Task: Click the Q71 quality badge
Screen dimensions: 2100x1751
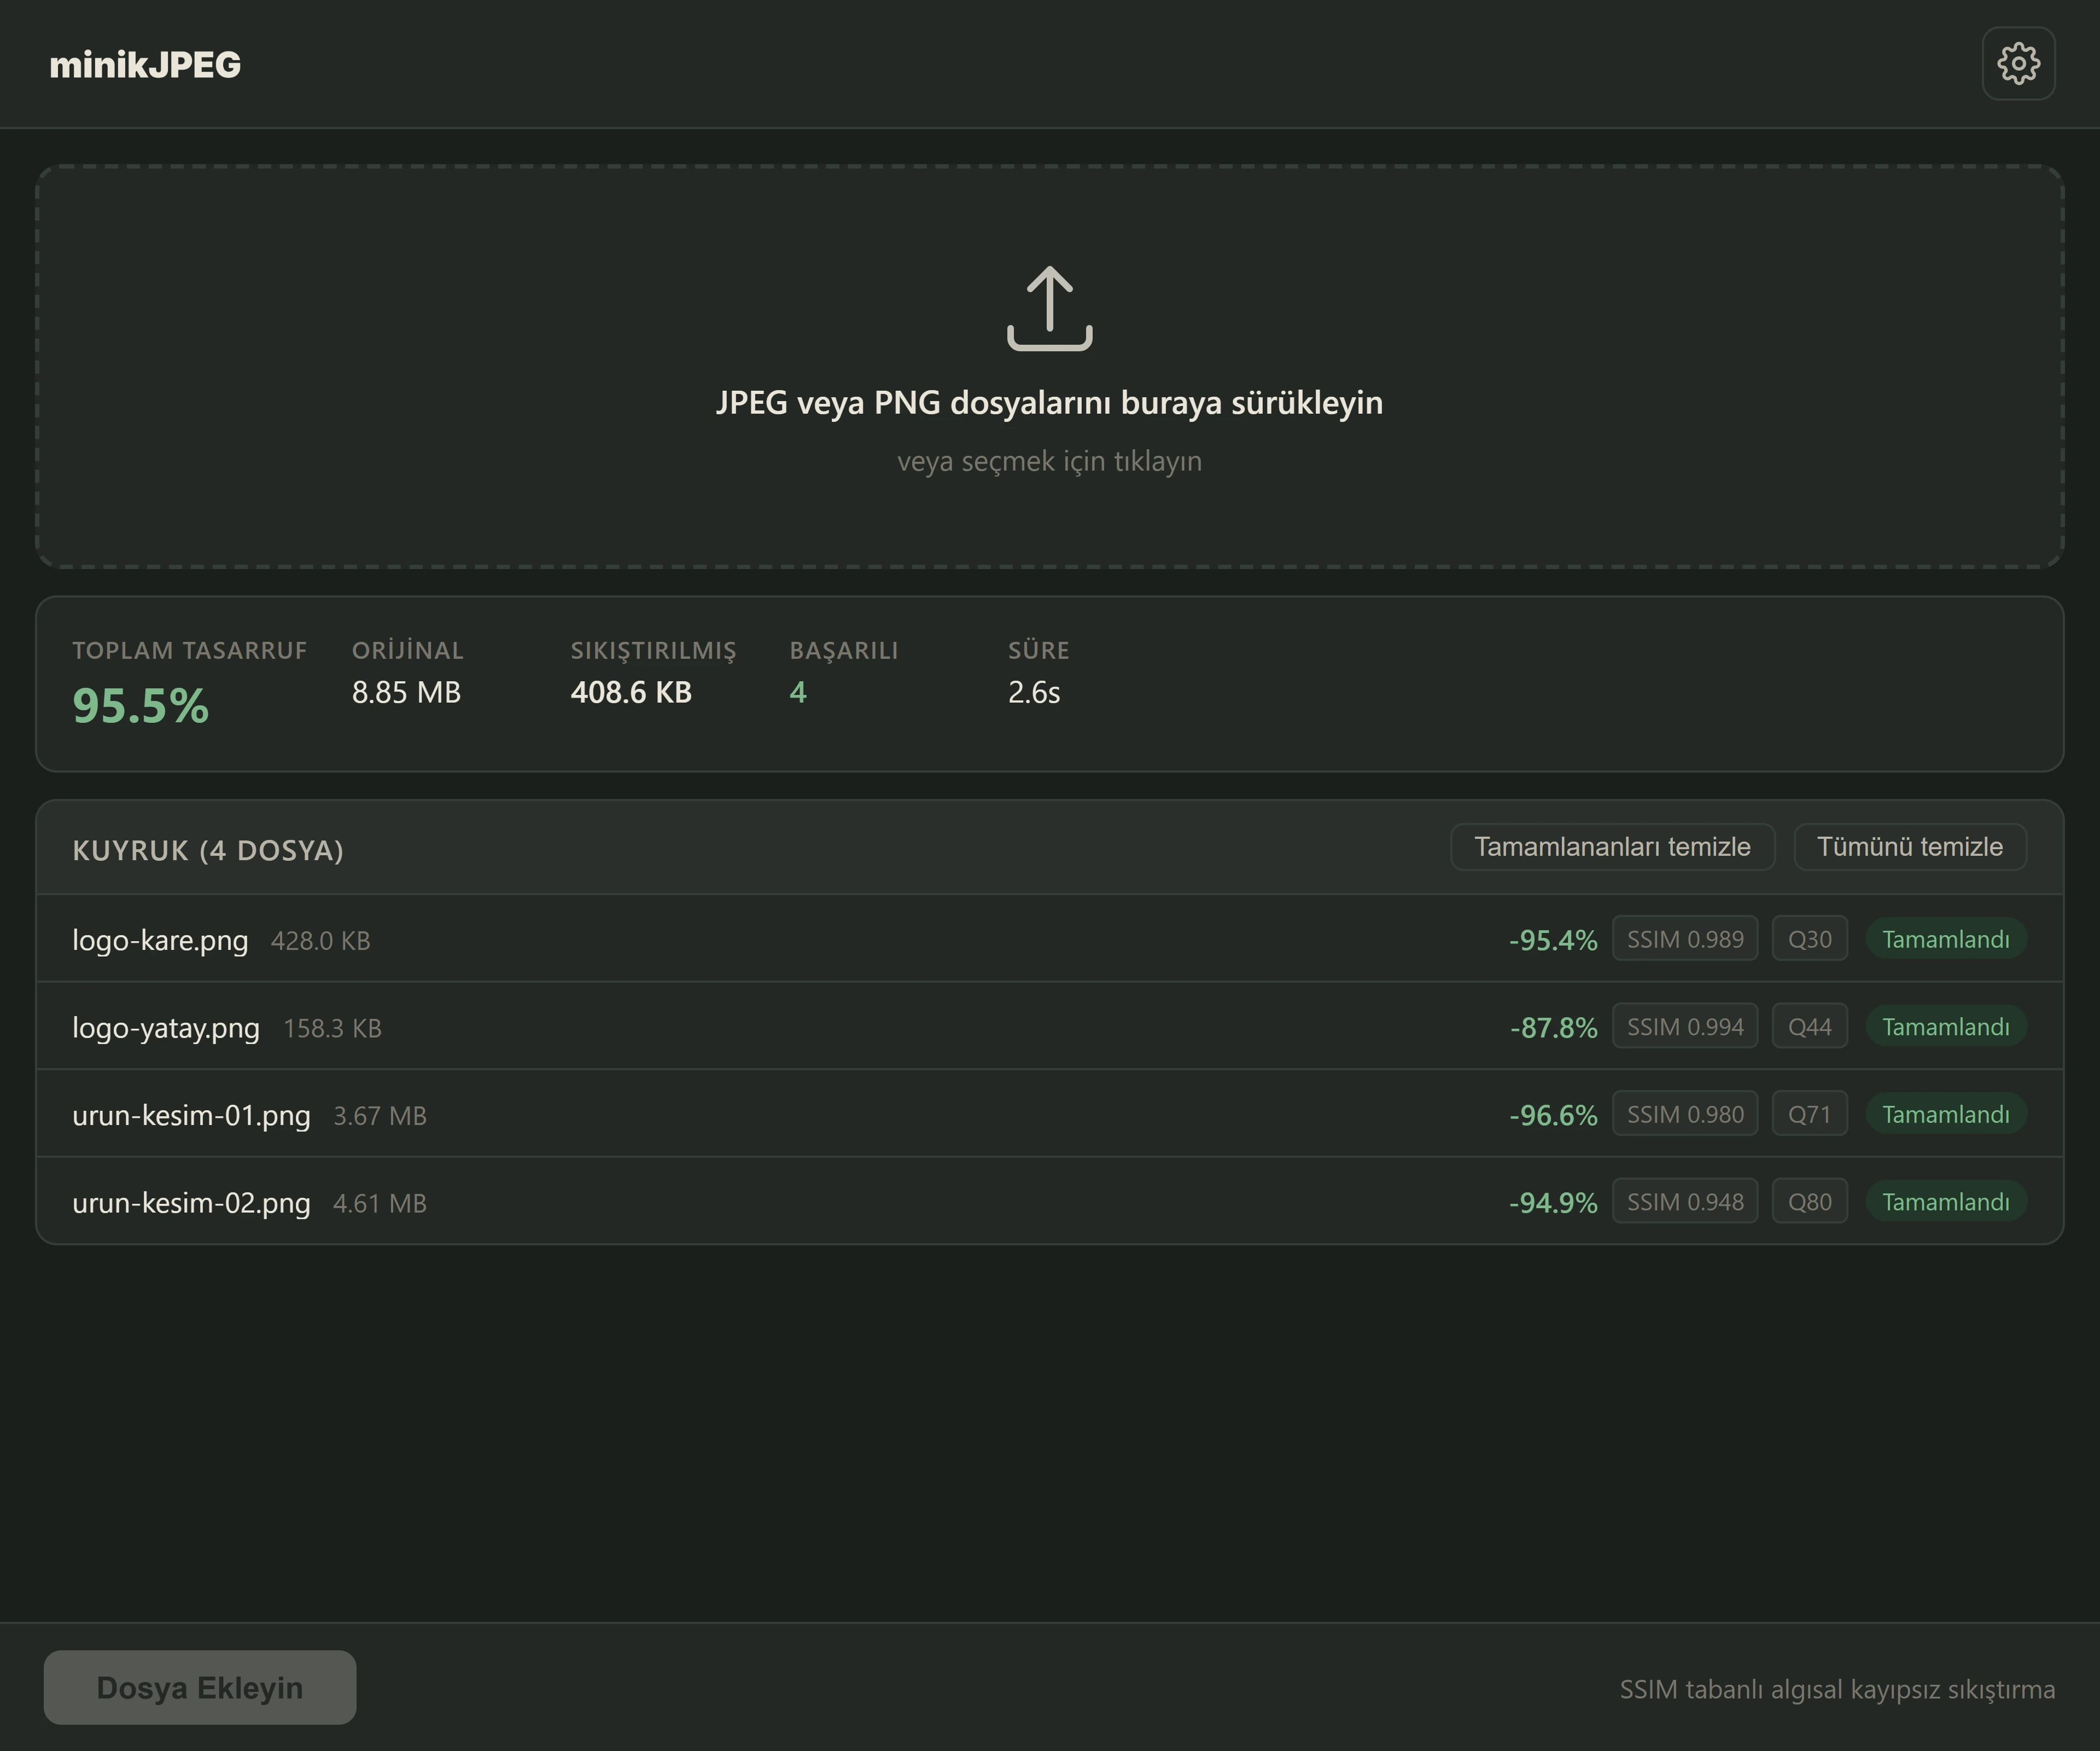Action: (x=1810, y=1114)
